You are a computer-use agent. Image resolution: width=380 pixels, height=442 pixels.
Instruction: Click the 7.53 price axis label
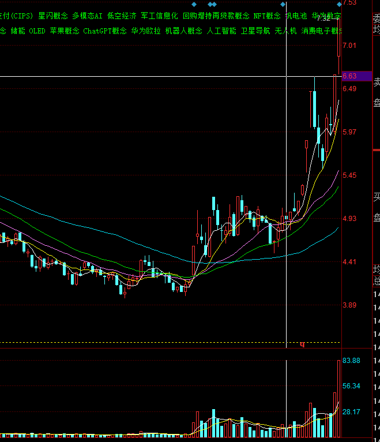[x=349, y=3]
